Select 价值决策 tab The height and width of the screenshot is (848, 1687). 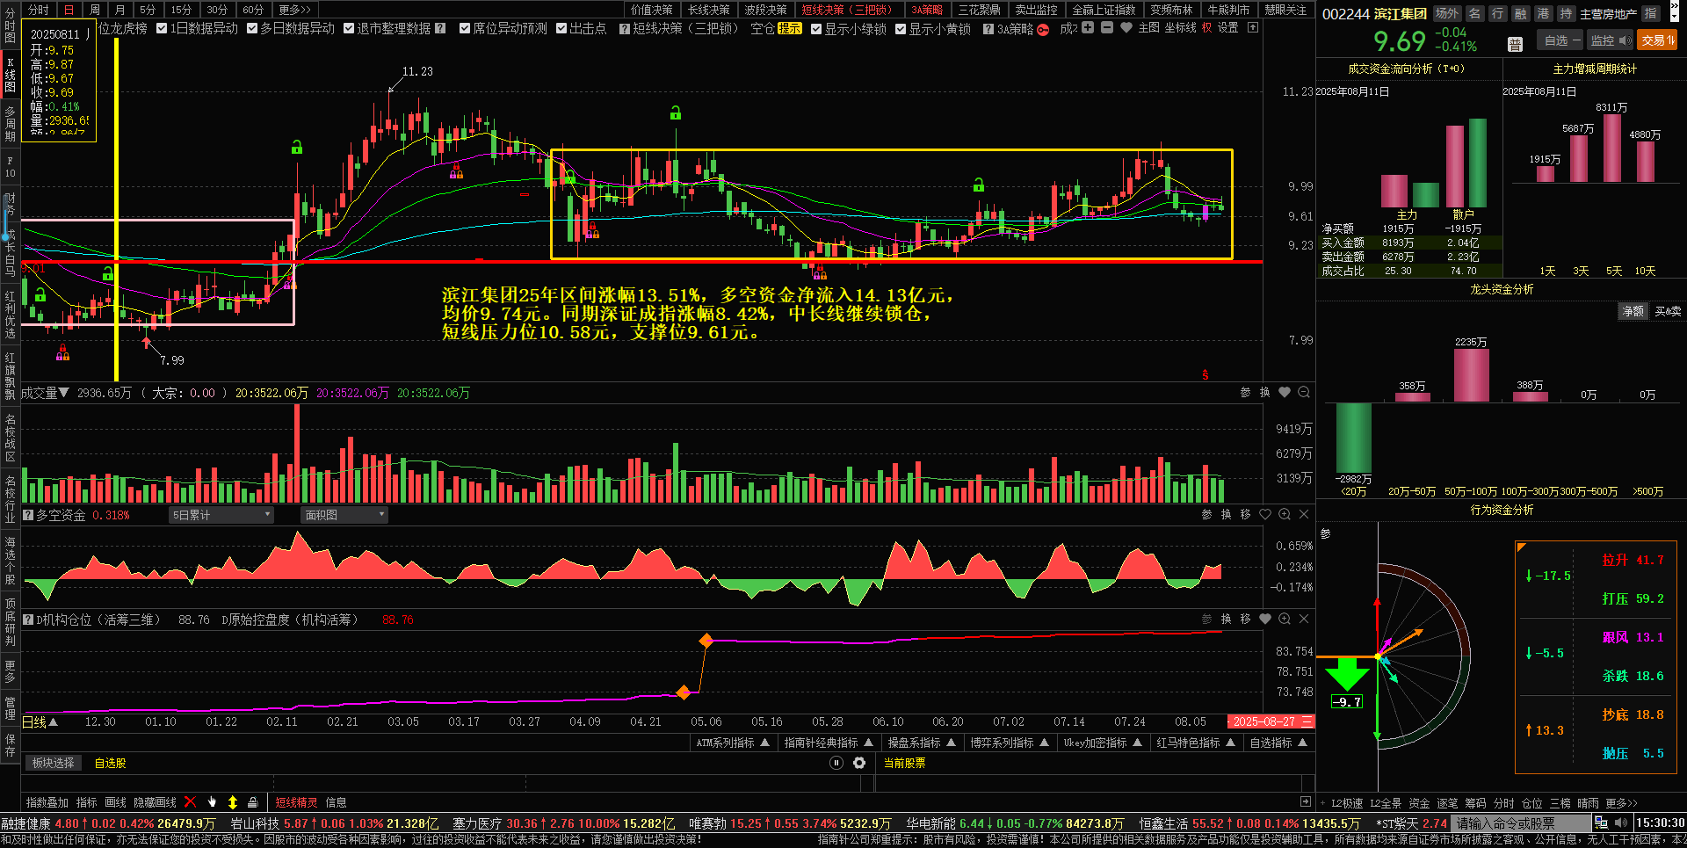652,10
